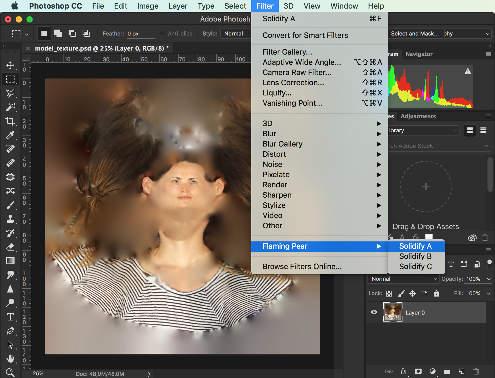This screenshot has width=495, height=378.
Task: Click the Create new layer icon
Action: click(462, 371)
